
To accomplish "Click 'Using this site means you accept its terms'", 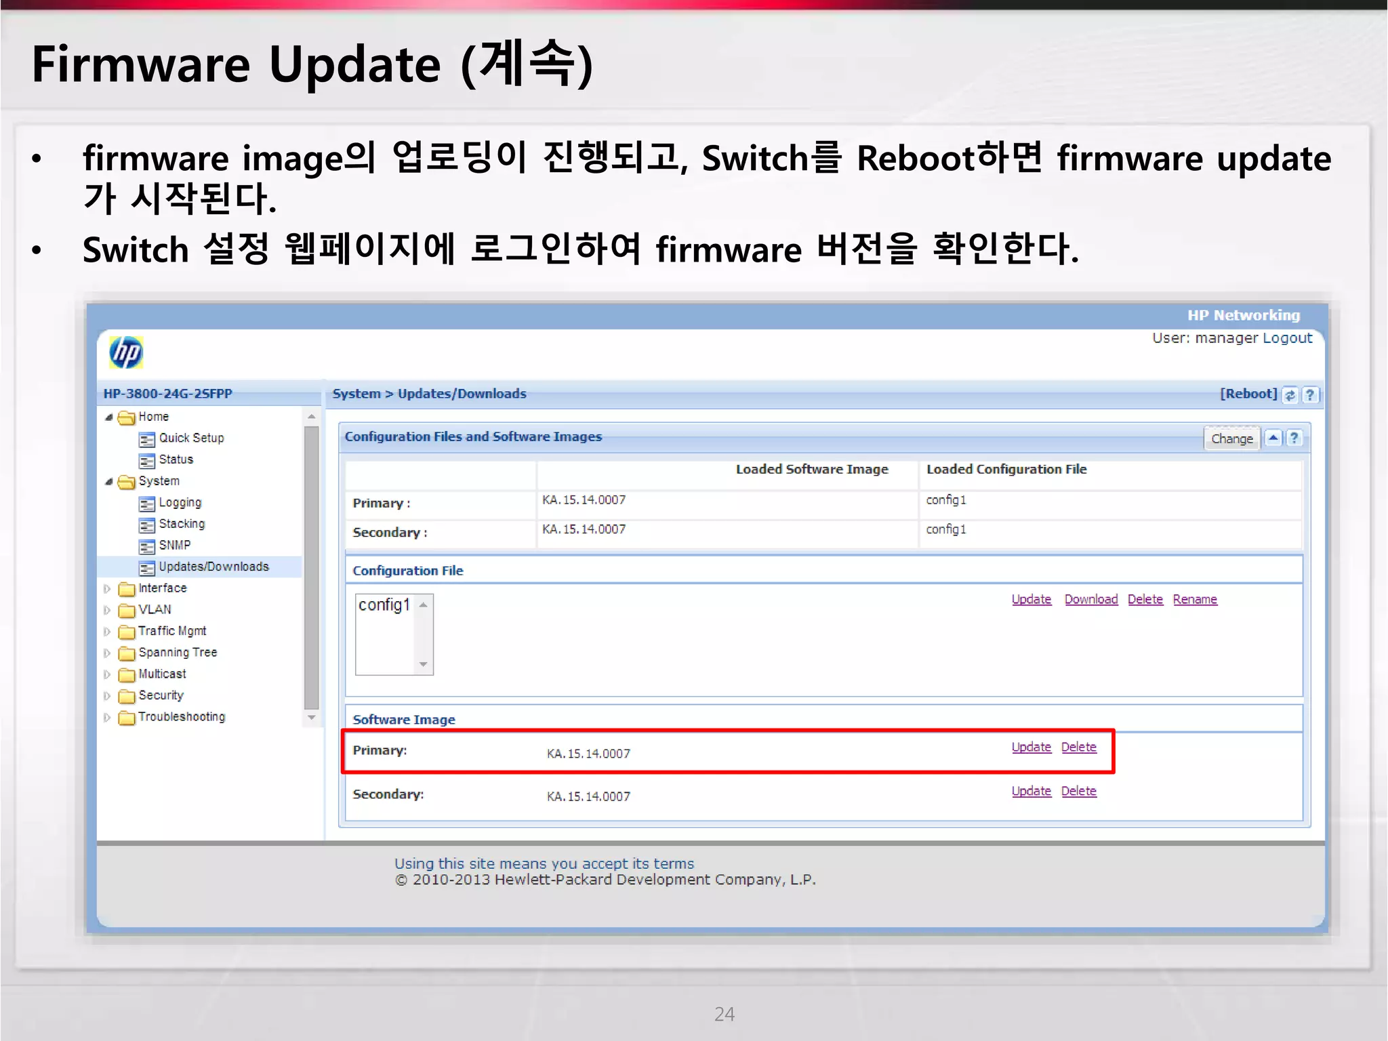I will (544, 863).
